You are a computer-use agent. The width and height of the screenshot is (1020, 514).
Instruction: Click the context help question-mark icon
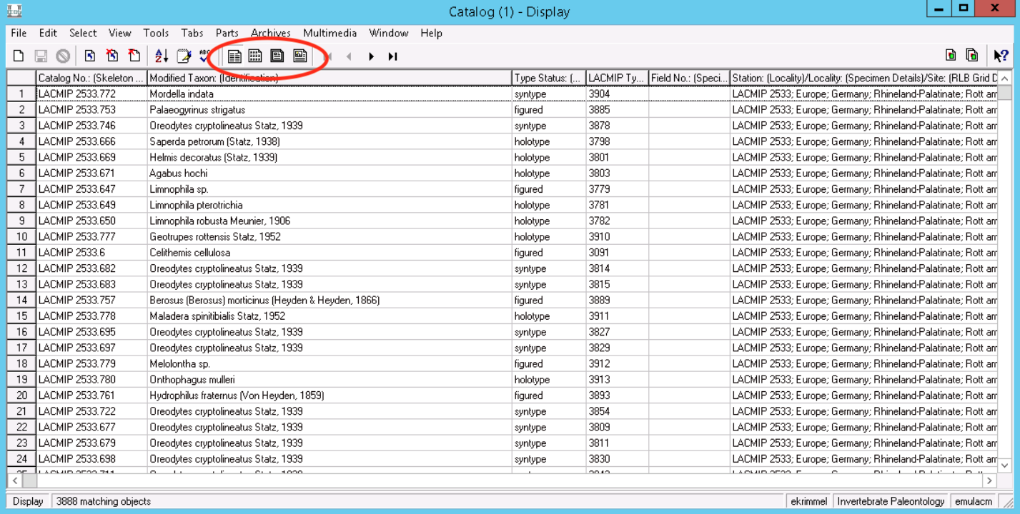pyautogui.click(x=1001, y=56)
